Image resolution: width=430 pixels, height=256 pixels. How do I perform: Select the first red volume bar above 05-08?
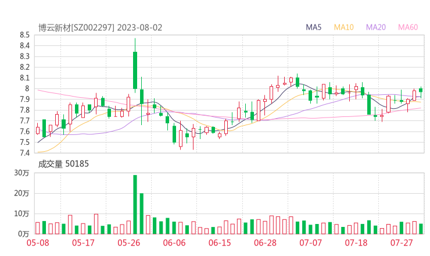(38, 228)
